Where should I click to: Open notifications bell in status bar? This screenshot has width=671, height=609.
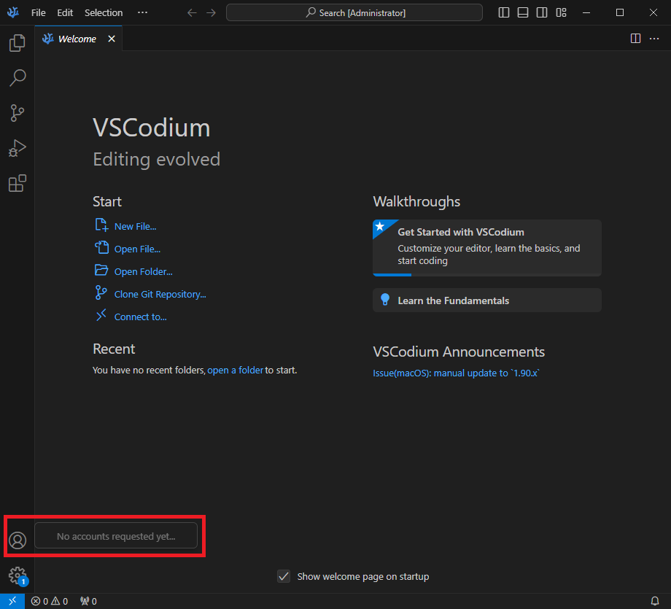[655, 601]
